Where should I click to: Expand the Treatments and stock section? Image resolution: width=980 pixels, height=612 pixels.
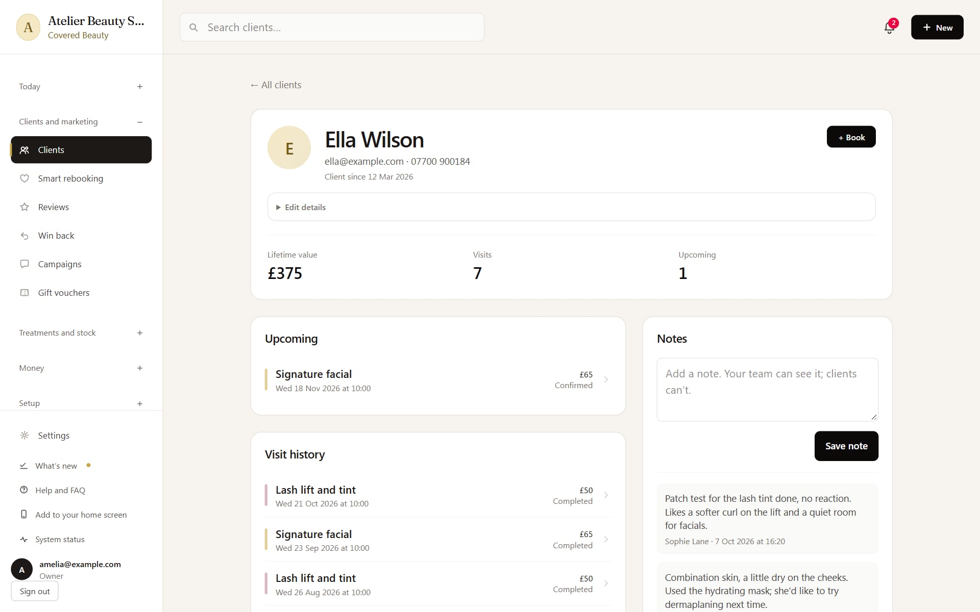(140, 333)
